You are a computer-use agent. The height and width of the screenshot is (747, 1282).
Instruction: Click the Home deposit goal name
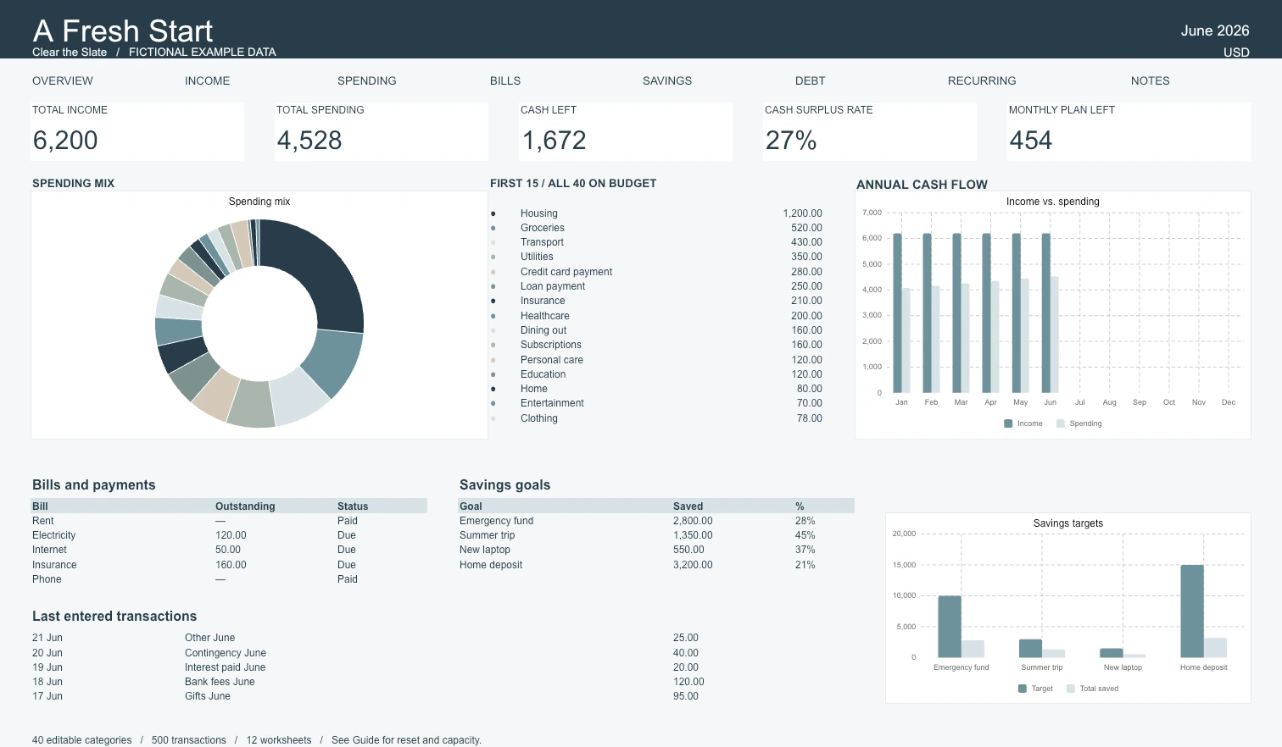pyautogui.click(x=491, y=565)
